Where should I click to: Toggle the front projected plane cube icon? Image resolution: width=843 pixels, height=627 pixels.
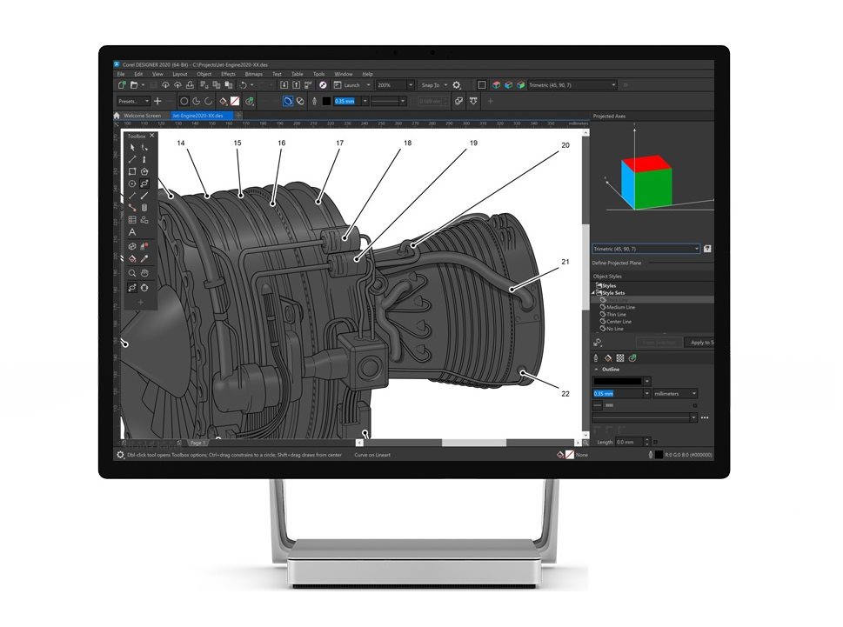coord(508,85)
